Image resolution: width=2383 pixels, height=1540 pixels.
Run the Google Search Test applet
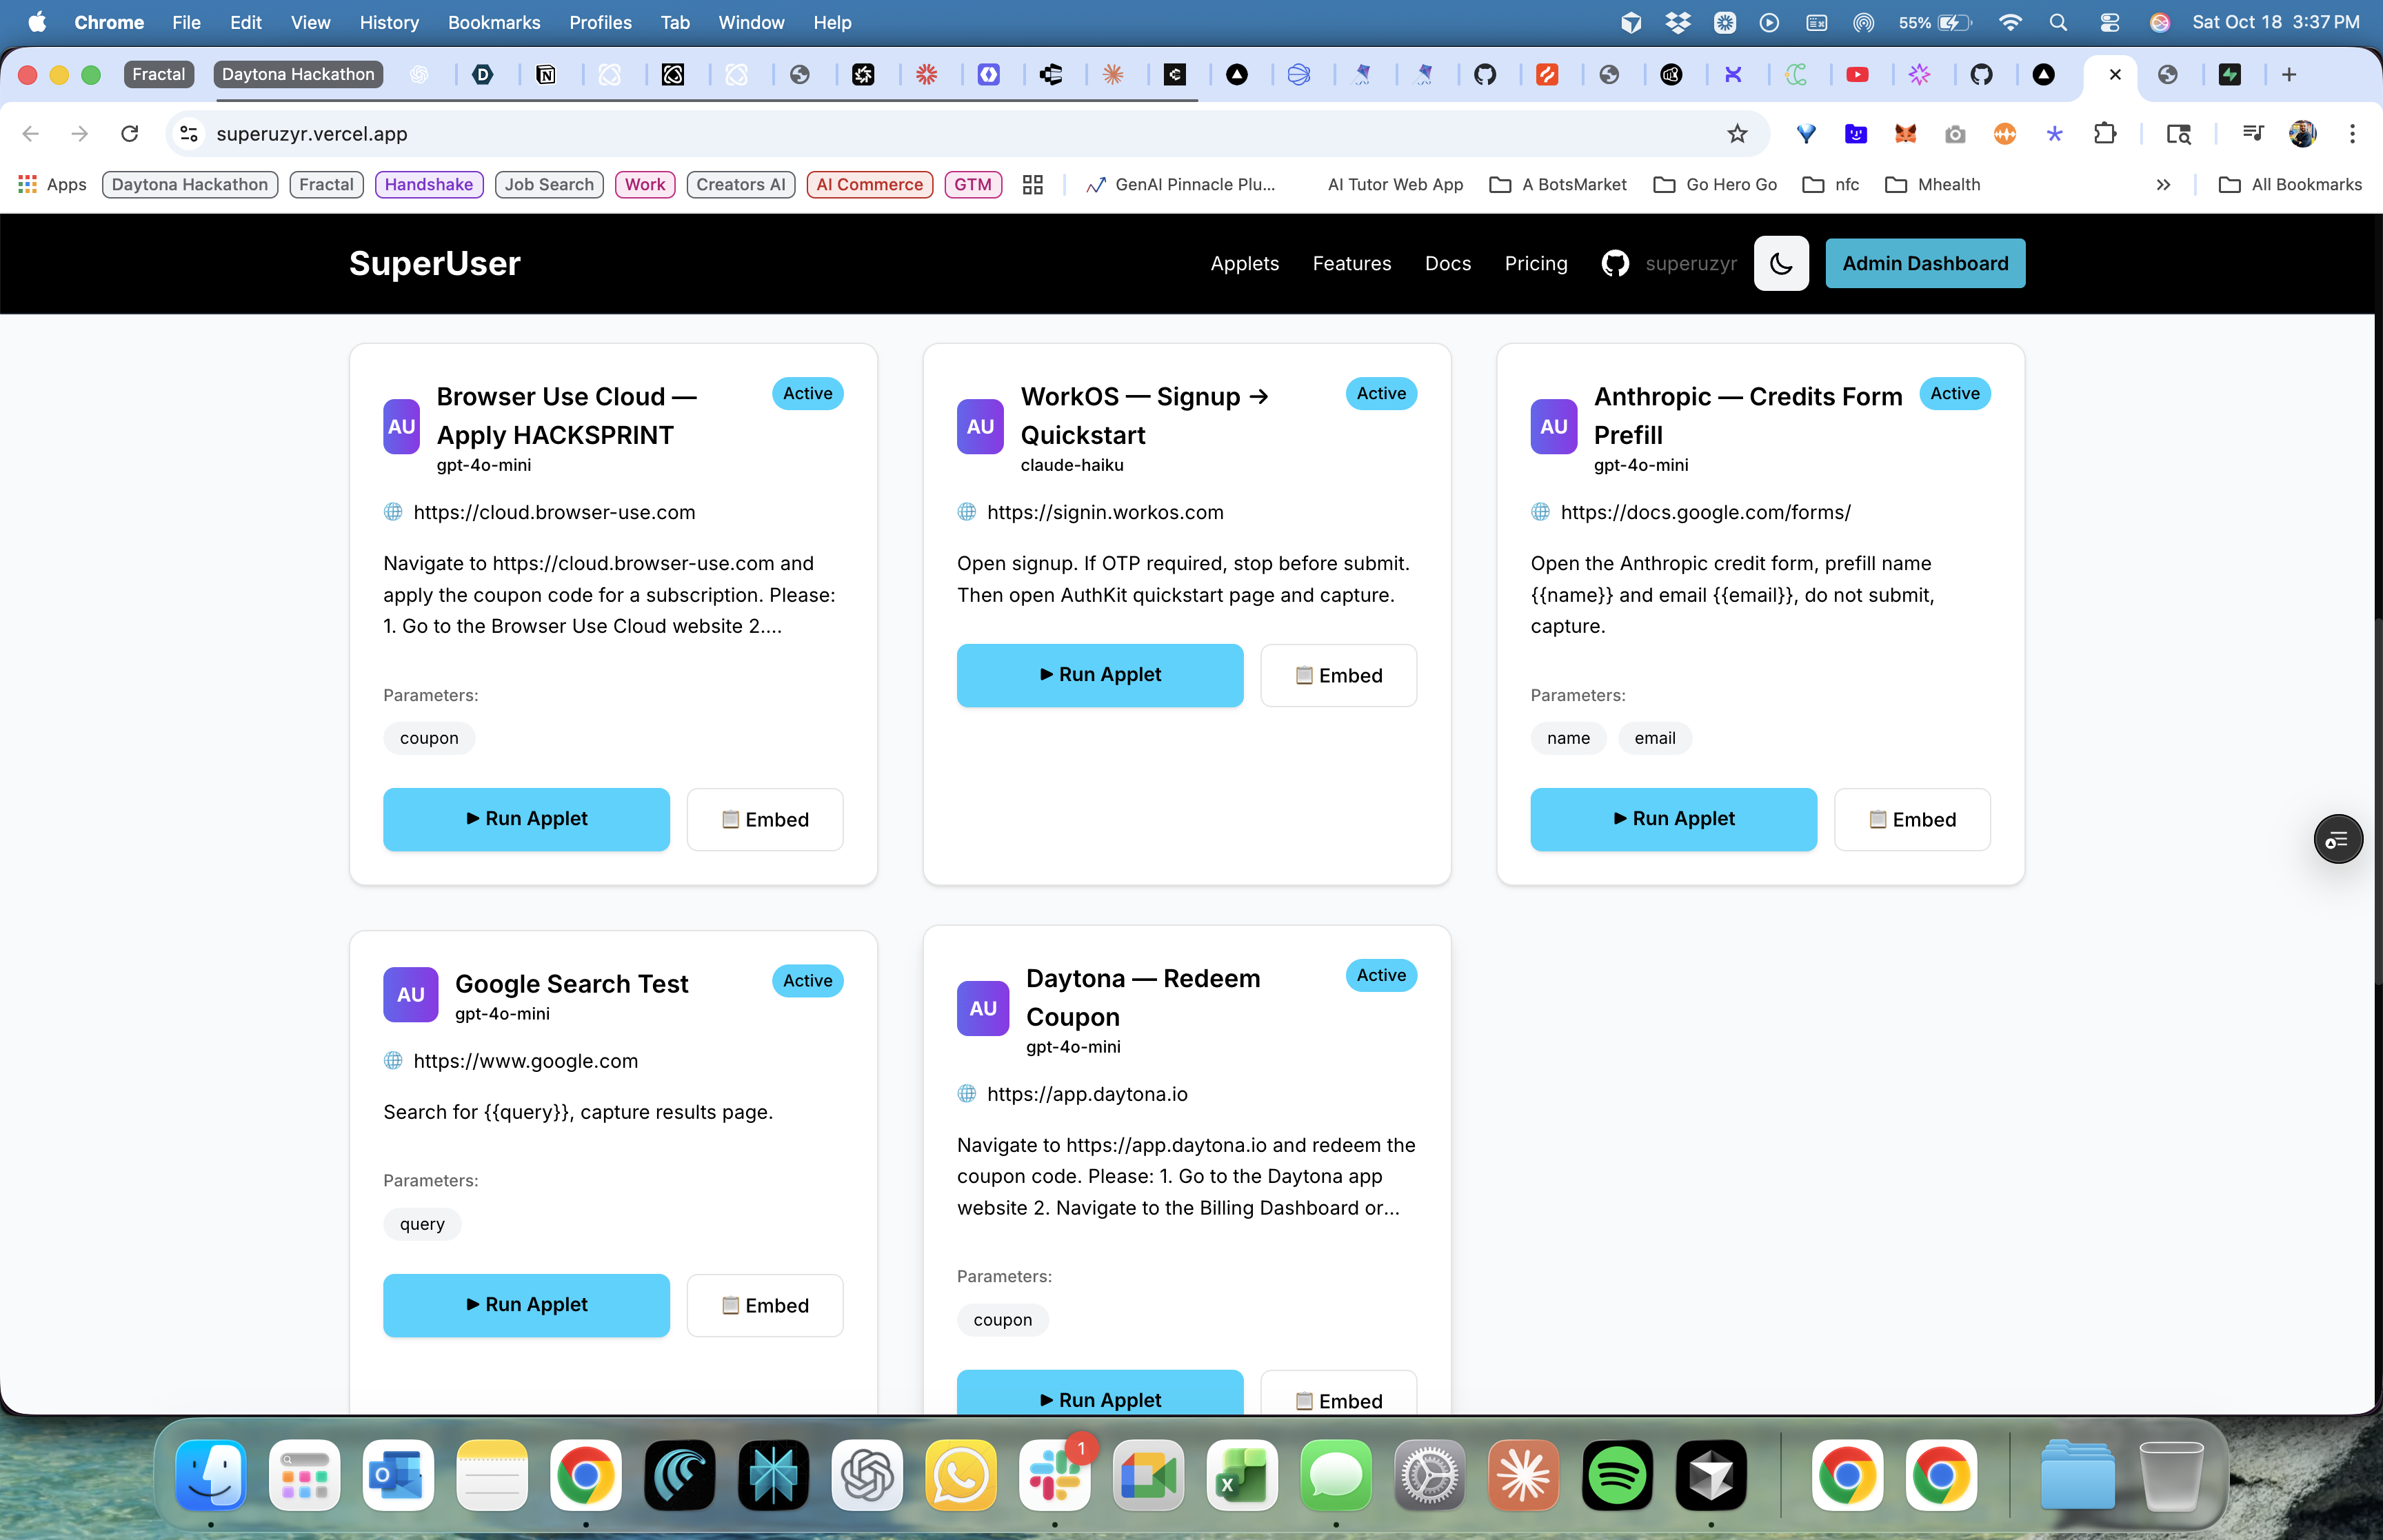point(526,1304)
